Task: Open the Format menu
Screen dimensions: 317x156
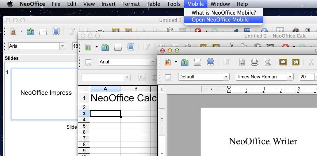Action: tap(131, 4)
